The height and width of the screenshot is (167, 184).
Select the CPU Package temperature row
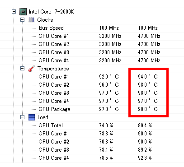point(92,109)
